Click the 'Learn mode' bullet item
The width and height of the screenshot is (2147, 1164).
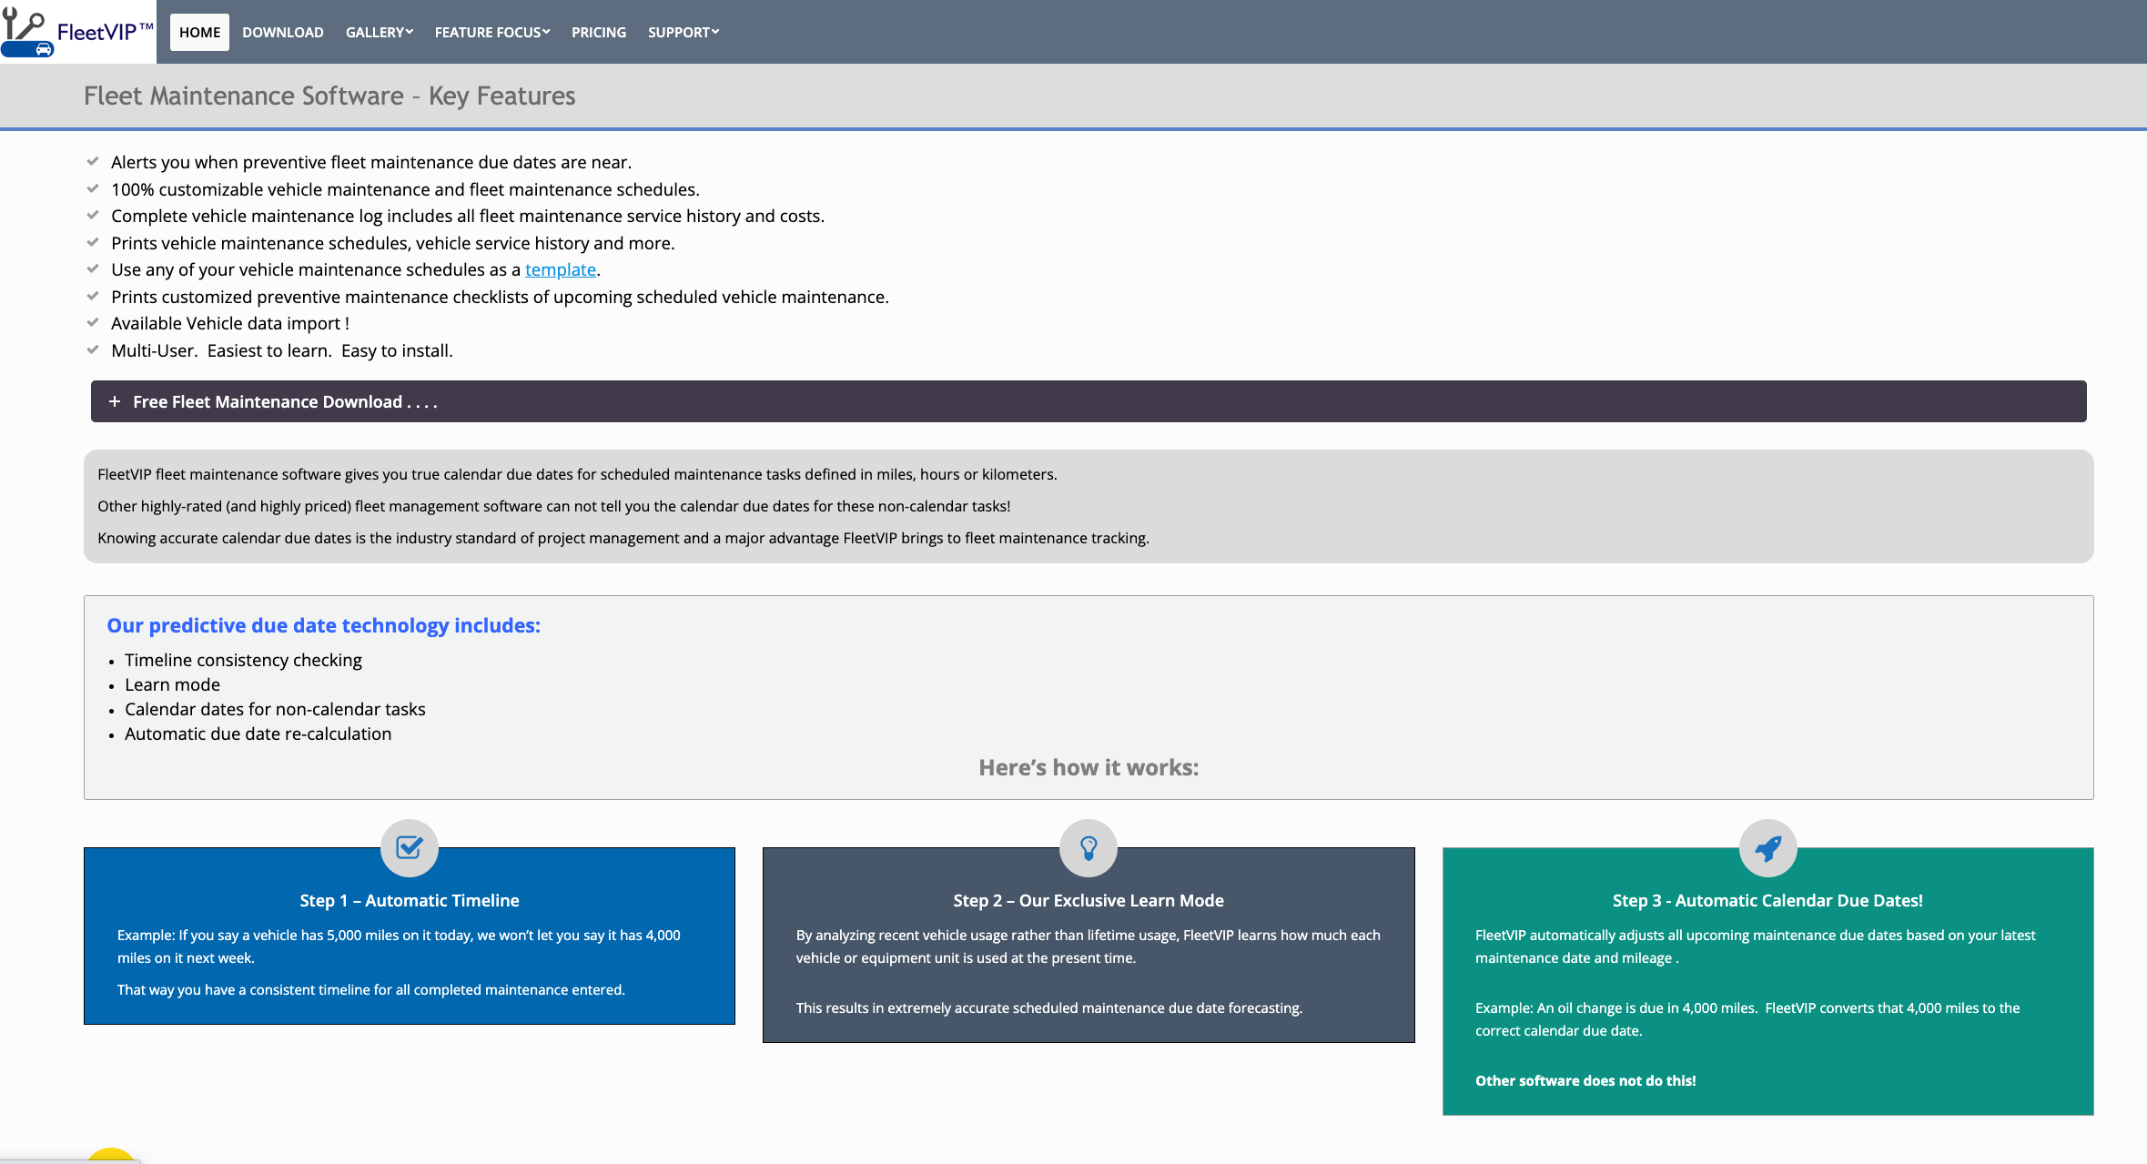172,684
